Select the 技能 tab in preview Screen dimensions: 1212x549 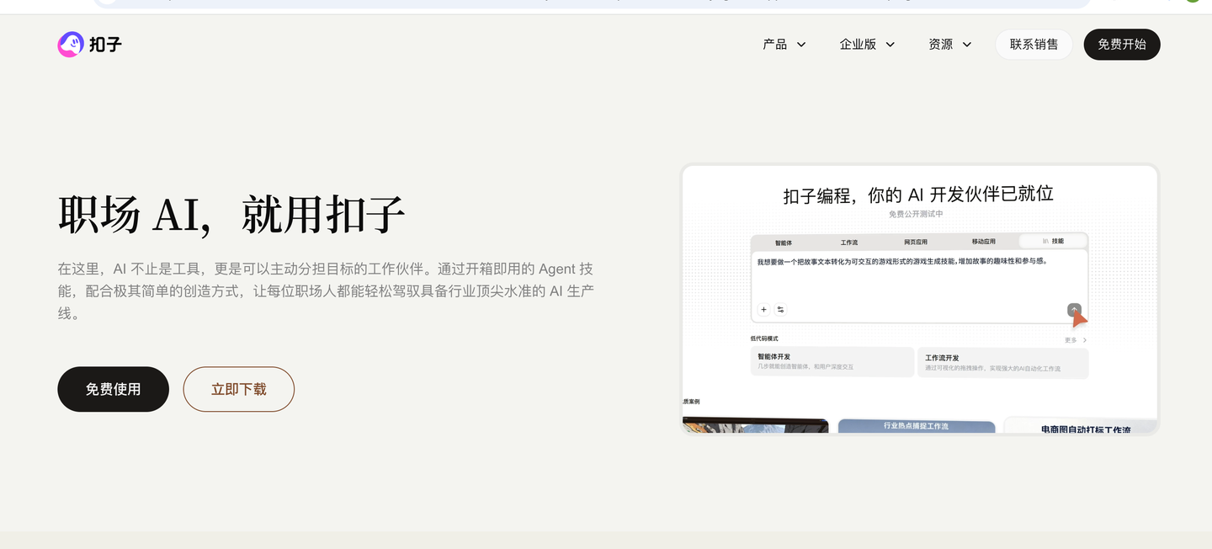pos(1053,241)
